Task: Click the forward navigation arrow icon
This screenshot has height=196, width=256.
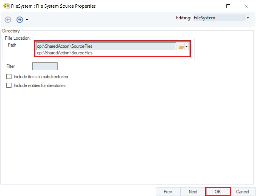Action: click(20, 20)
